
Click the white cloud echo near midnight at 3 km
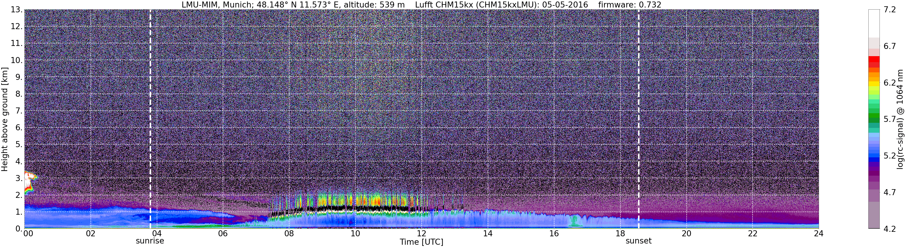(x=29, y=182)
